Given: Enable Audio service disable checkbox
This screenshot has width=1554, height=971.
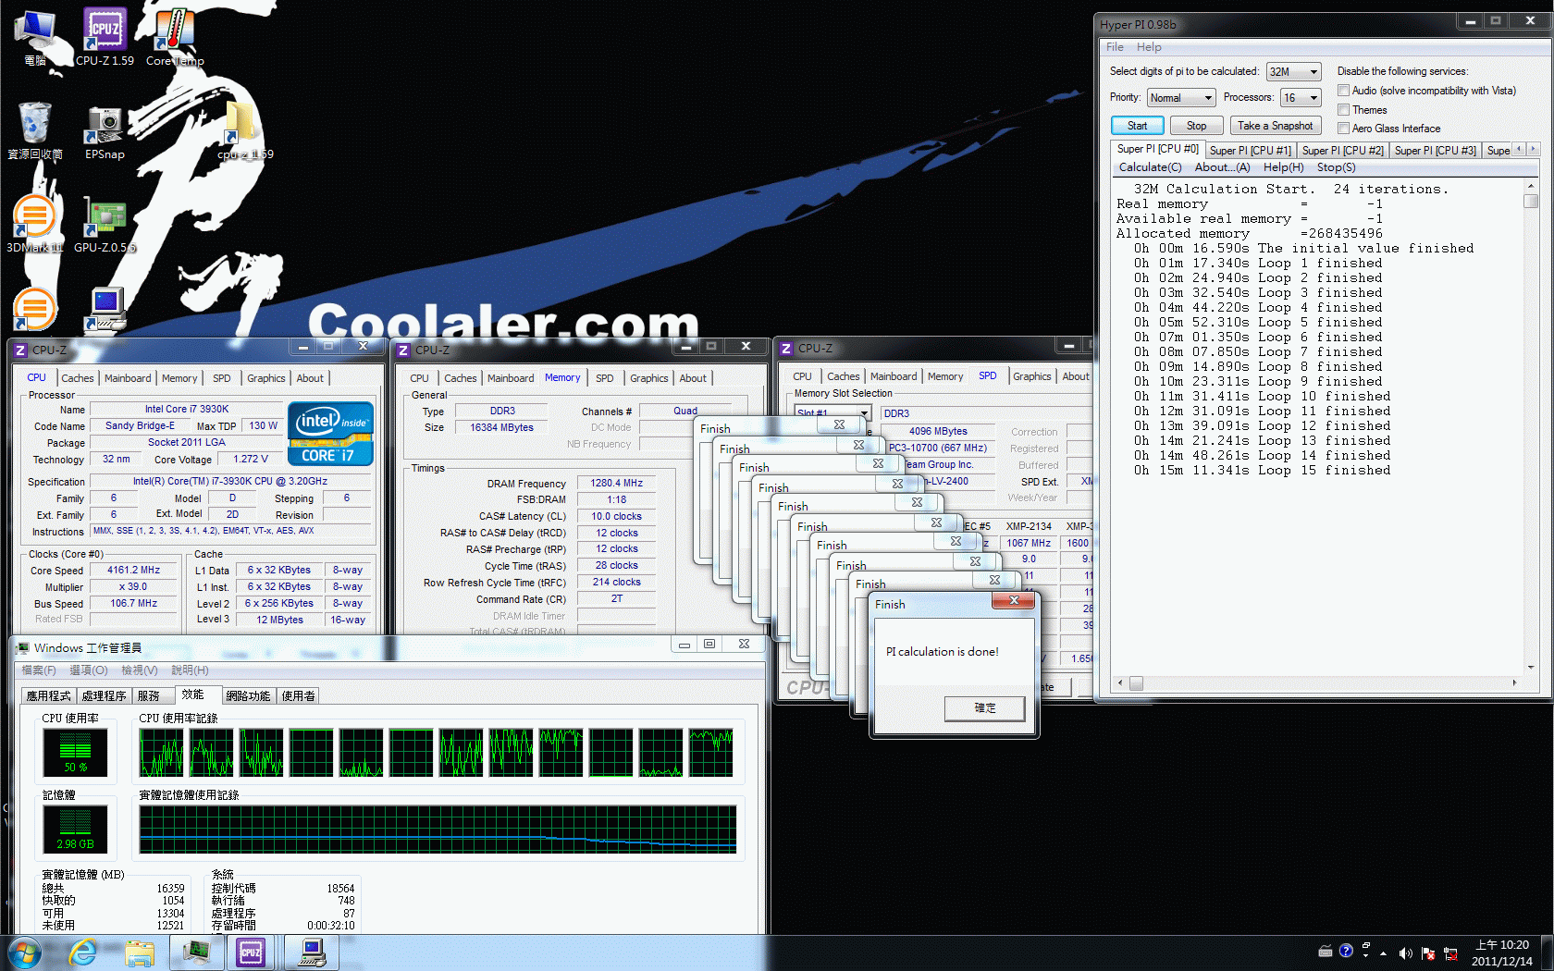Looking at the screenshot, I should point(1343,91).
